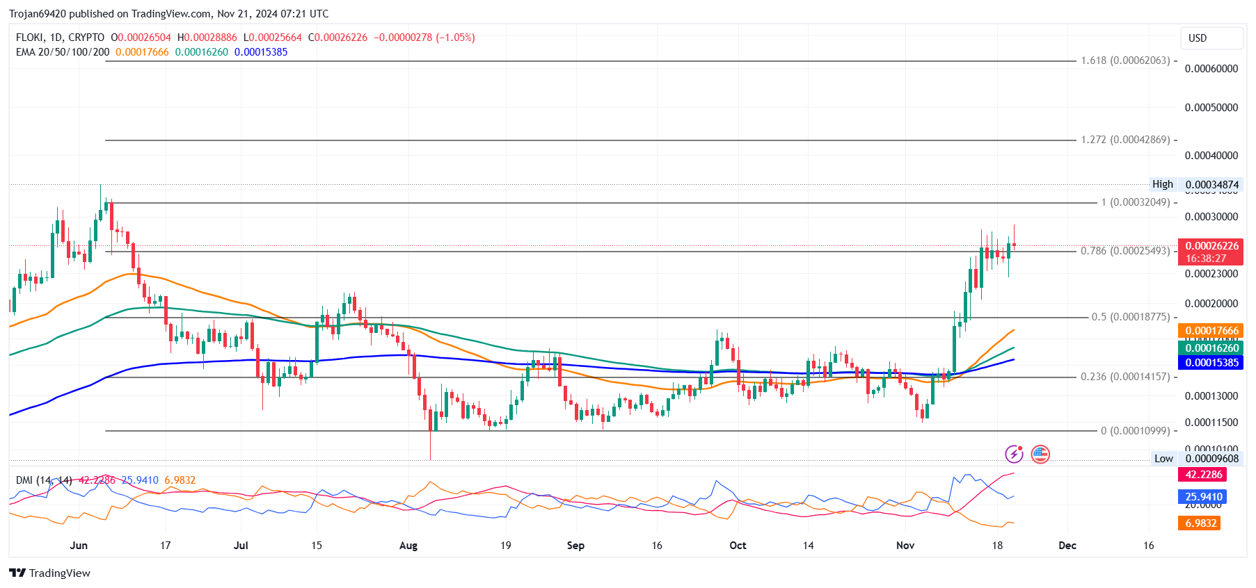Select the 1.618 Fibonacci level label
Viewport: 1256px width, 588px height.
click(1124, 60)
